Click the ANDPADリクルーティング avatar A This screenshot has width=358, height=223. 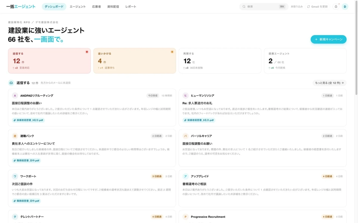coord(15,95)
